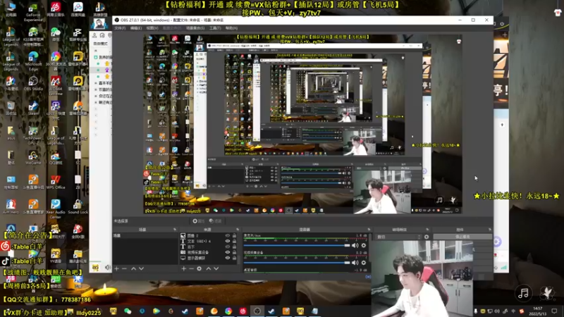Open the OBS File menu
The image size is (564, 317).
pos(120,28)
